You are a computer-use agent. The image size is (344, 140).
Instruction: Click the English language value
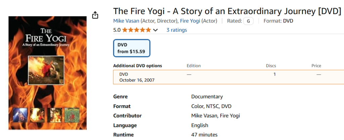click(x=200, y=125)
